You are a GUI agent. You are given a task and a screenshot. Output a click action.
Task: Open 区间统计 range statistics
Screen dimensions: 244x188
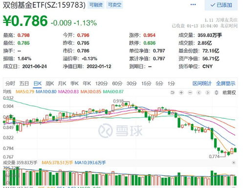click(202, 84)
